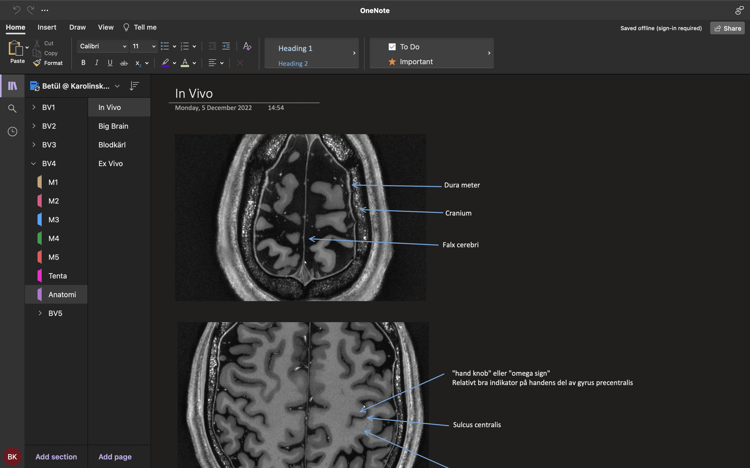The width and height of the screenshot is (750, 468).
Task: Open the numbering style dropdown arrow
Action: tap(194, 47)
